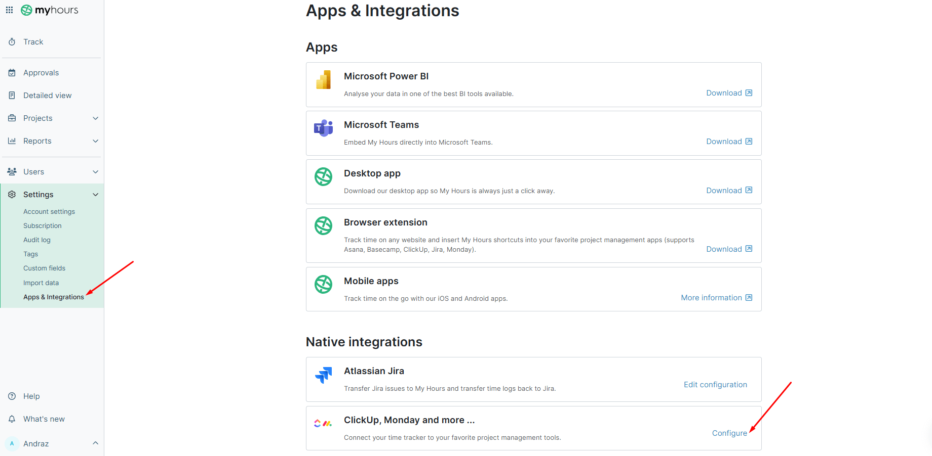Click the Mobile apps title
Screen dimensions: 932x456
[371, 281]
